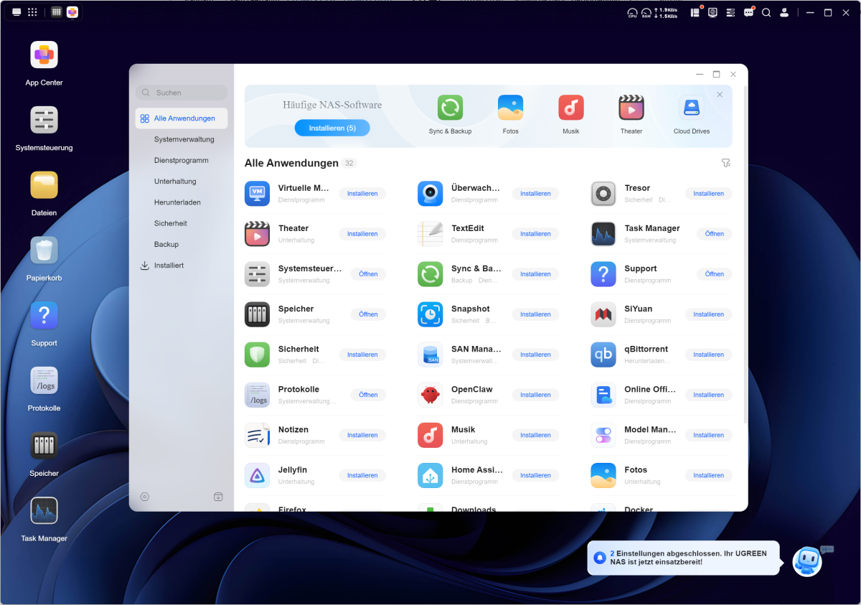Viewport: 861px width, 605px height.
Task: Click SAN Mana... app icon
Action: (x=430, y=355)
